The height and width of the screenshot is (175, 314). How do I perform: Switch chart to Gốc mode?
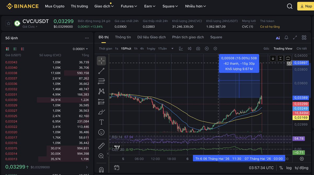click(x=266, y=49)
